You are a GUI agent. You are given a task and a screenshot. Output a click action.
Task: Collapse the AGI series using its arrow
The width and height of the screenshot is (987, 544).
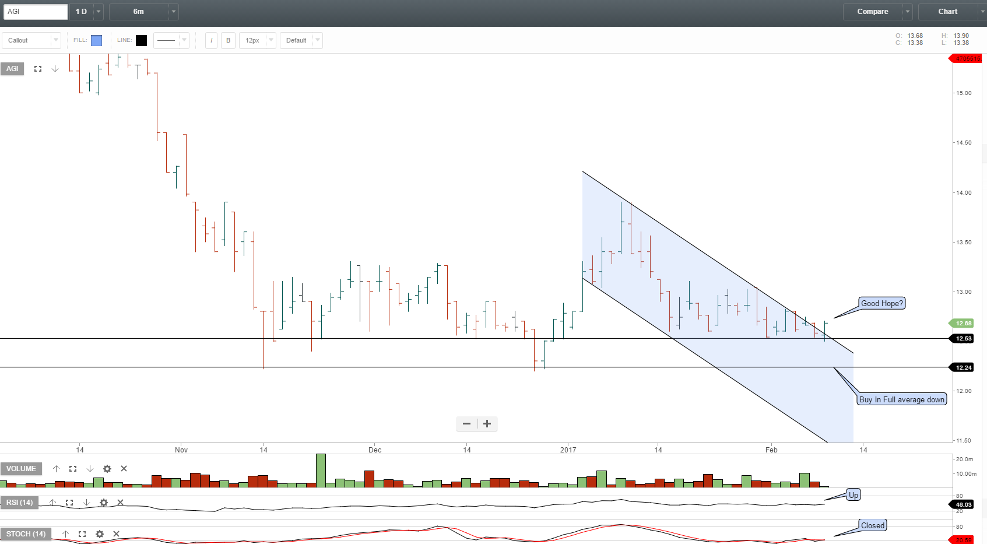pyautogui.click(x=55, y=68)
